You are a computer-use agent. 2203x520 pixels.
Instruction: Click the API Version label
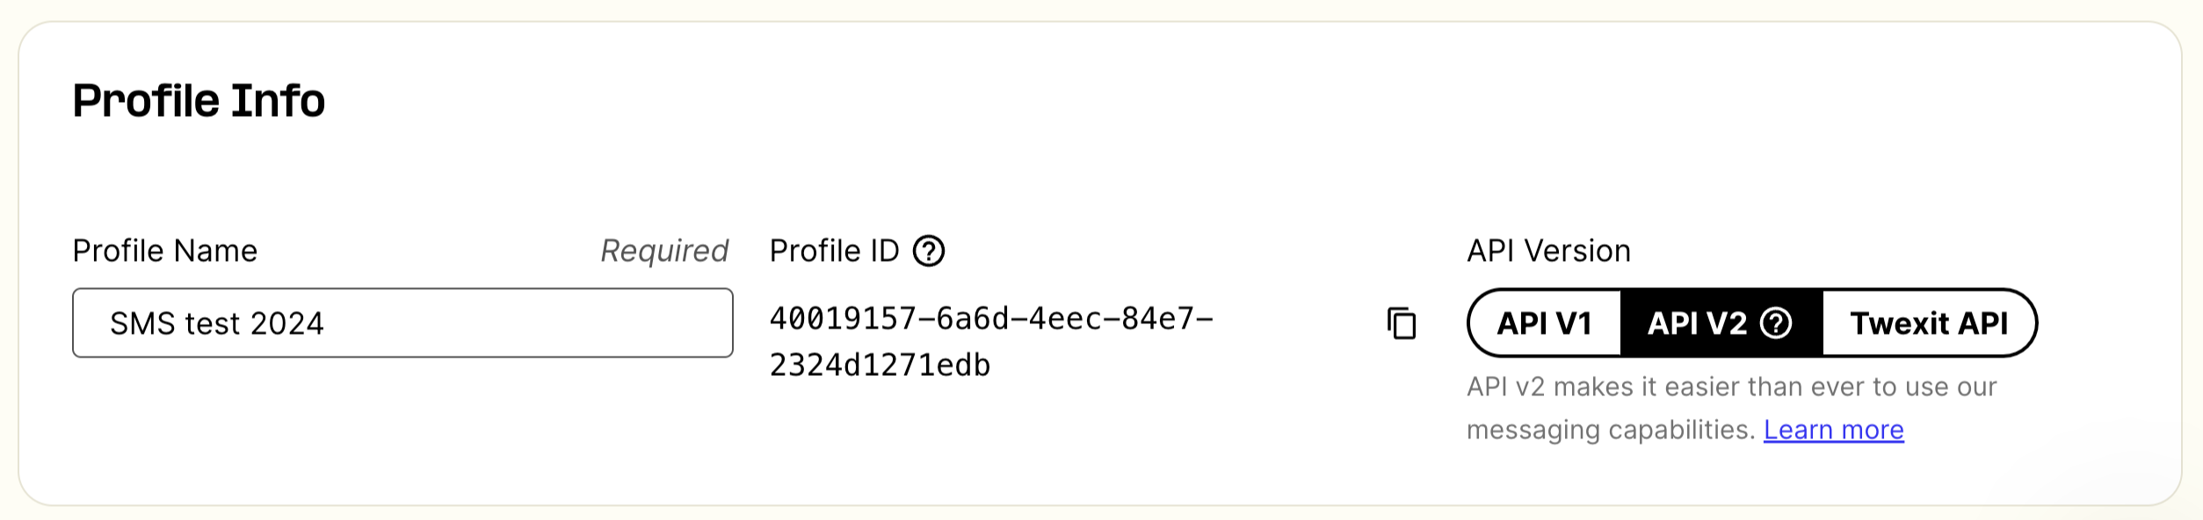click(1548, 251)
